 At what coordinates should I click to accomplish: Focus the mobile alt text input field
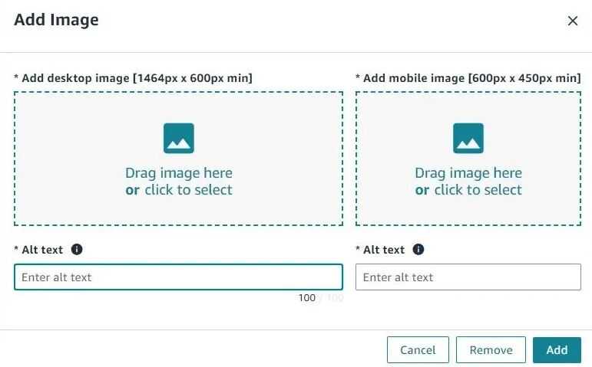click(468, 277)
